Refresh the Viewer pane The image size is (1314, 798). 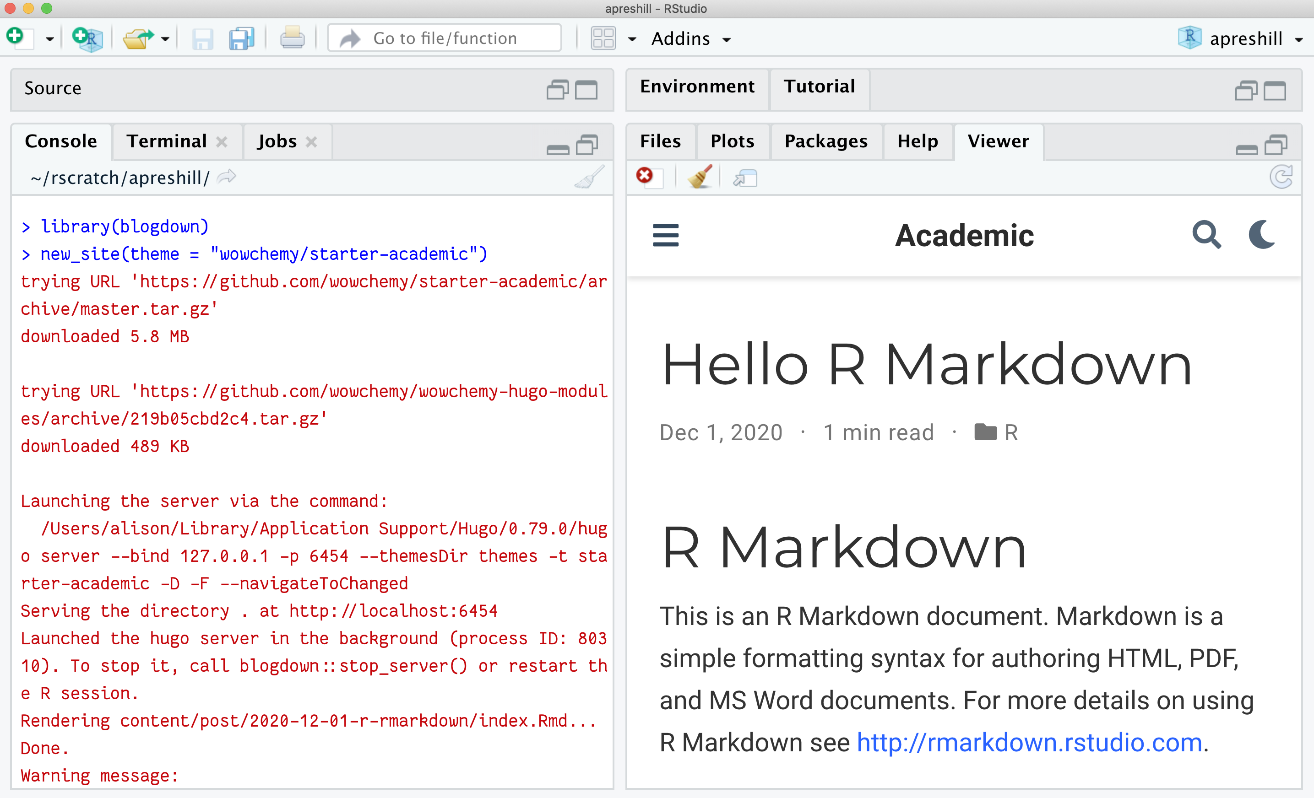[x=1281, y=177]
